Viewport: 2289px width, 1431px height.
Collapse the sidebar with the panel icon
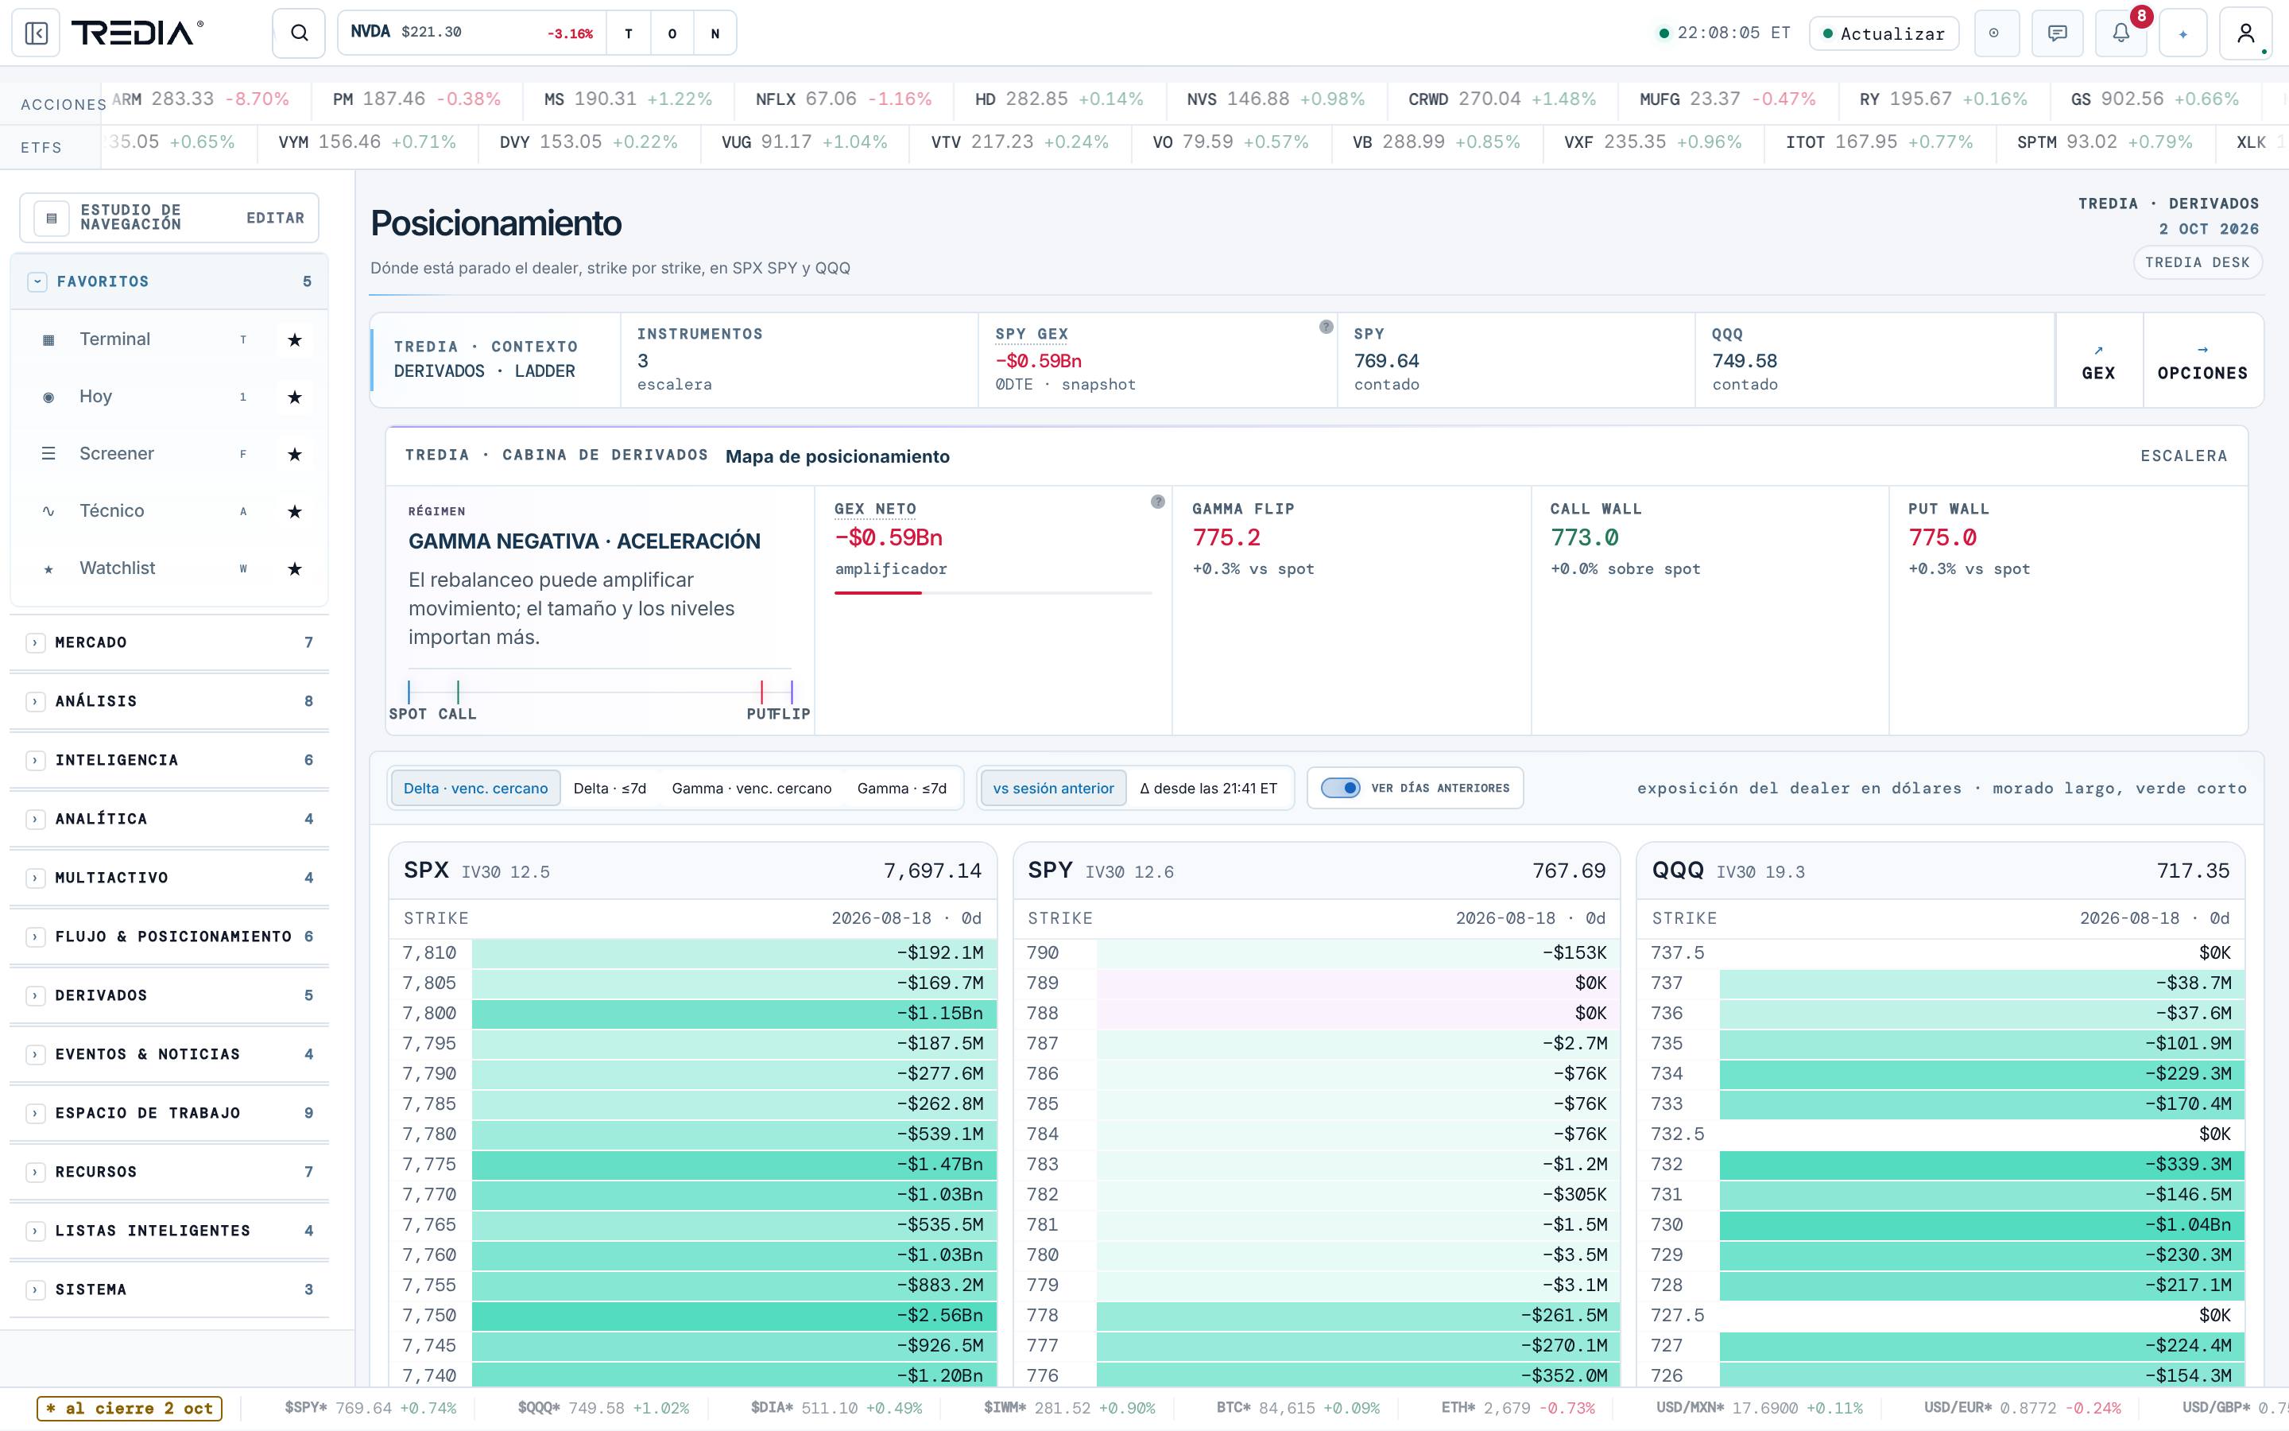(x=36, y=33)
